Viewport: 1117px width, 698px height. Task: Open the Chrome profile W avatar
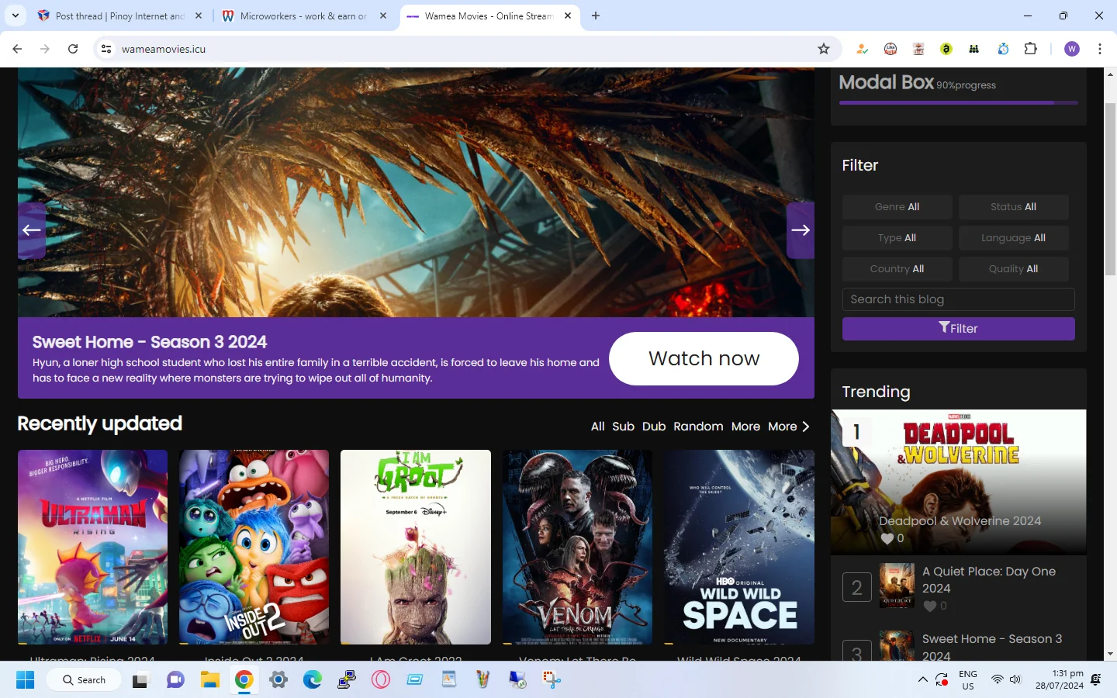click(x=1072, y=49)
